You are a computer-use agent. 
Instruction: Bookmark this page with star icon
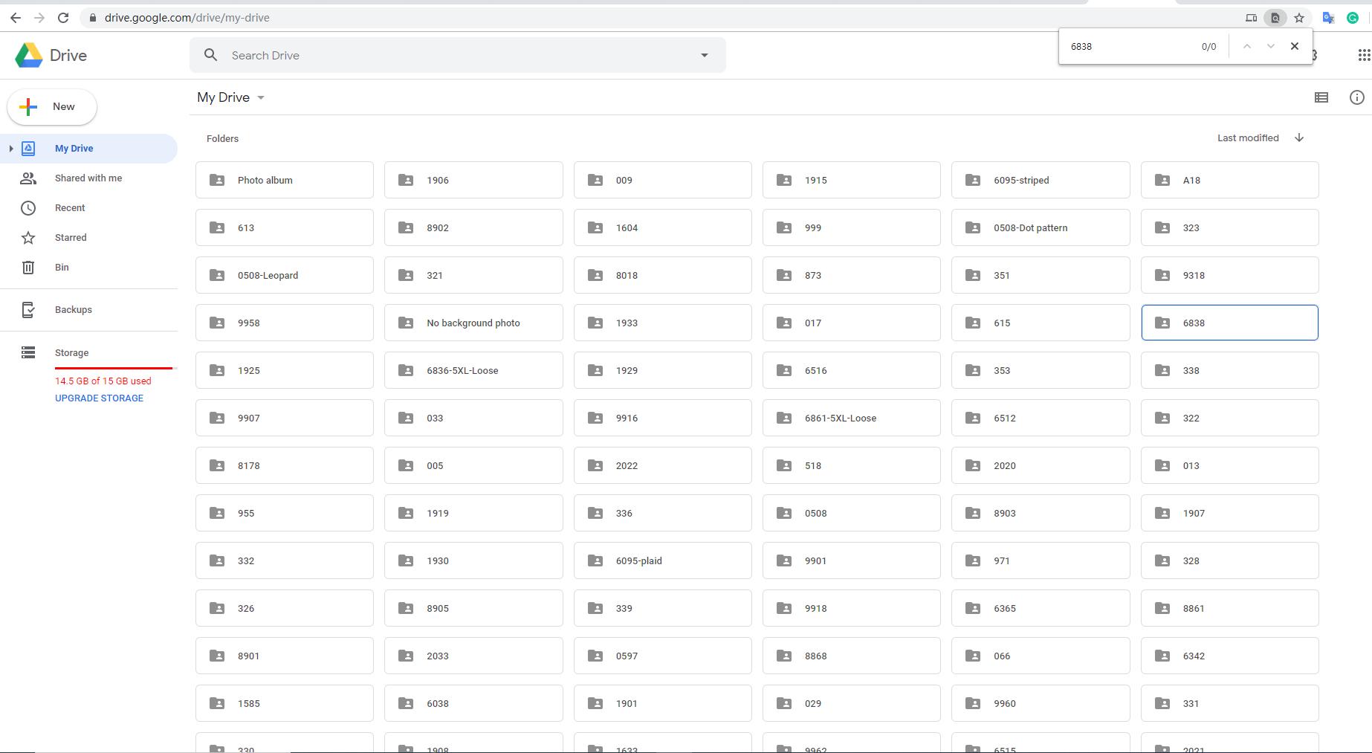pos(1299,18)
